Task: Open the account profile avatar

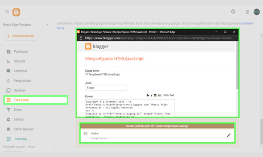Action: 257,12
